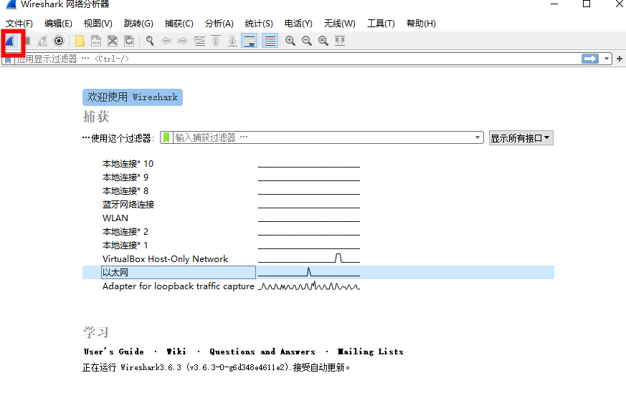Select the 本地连接* 9 interface
Screen dimensions: 626x393
[125, 178]
